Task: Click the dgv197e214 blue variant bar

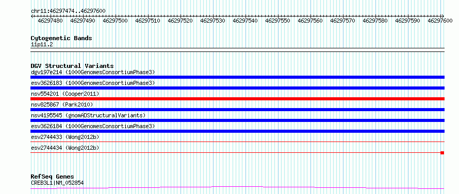Action: click(x=237, y=77)
